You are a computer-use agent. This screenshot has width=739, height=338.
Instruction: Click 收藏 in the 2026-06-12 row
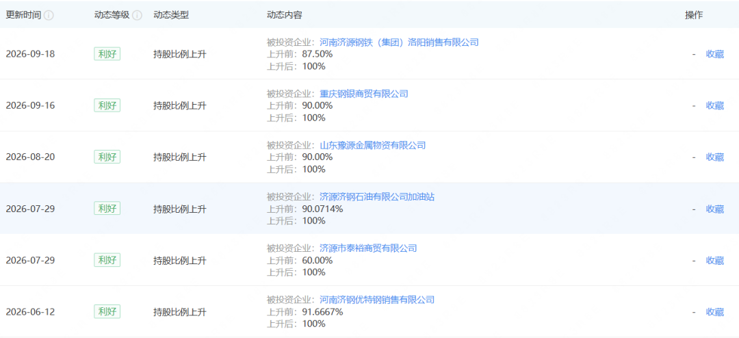[714, 311]
